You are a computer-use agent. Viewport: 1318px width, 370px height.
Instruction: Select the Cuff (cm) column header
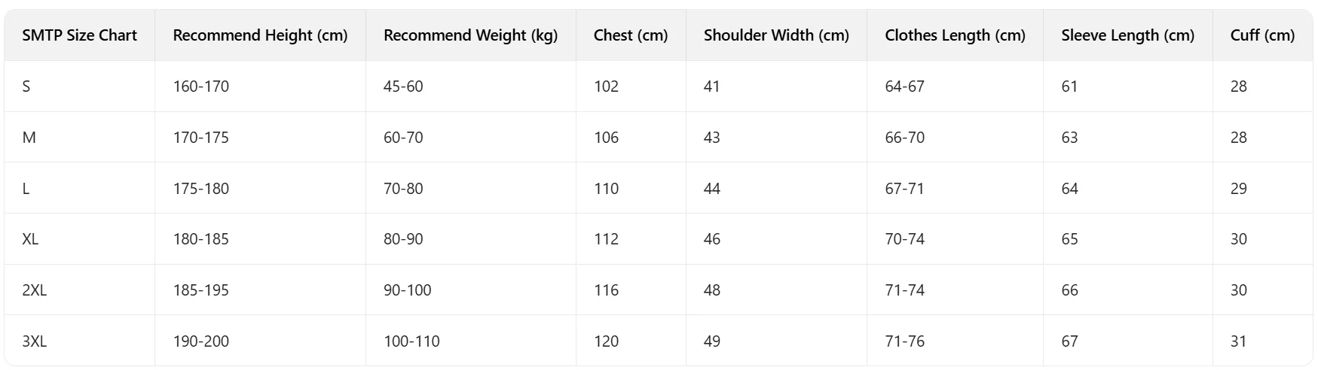[x=1262, y=35]
